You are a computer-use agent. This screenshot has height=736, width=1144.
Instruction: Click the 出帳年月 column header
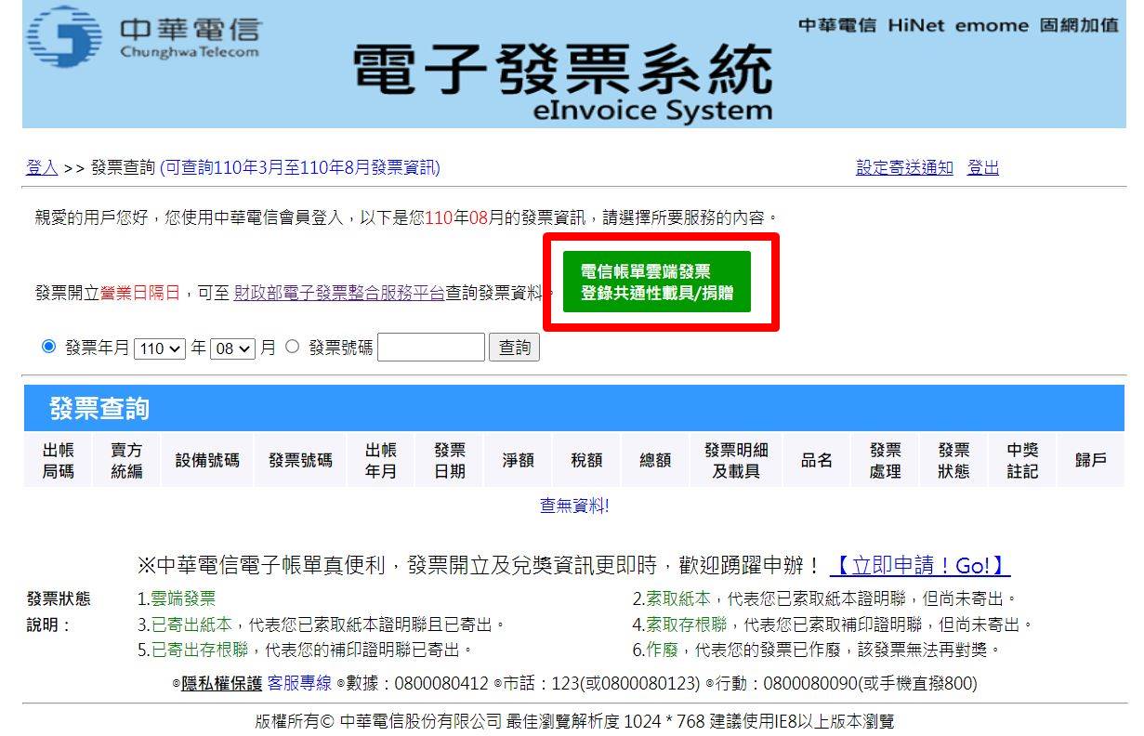(381, 460)
